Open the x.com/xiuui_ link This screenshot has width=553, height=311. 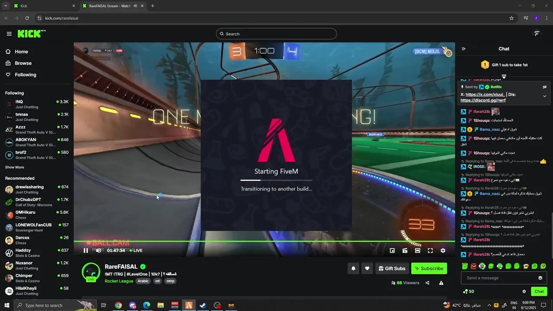tap(485, 95)
